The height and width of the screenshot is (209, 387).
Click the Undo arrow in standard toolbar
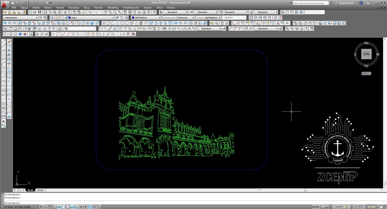(x=90, y=12)
